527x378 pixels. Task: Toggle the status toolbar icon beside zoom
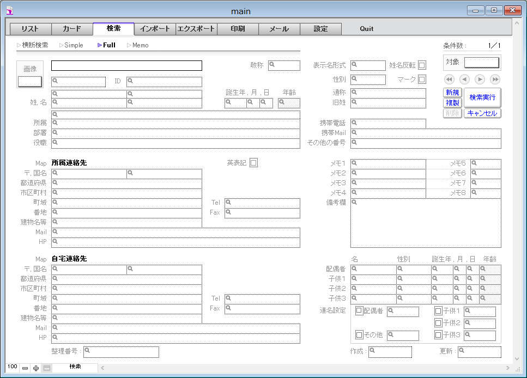click(x=47, y=368)
